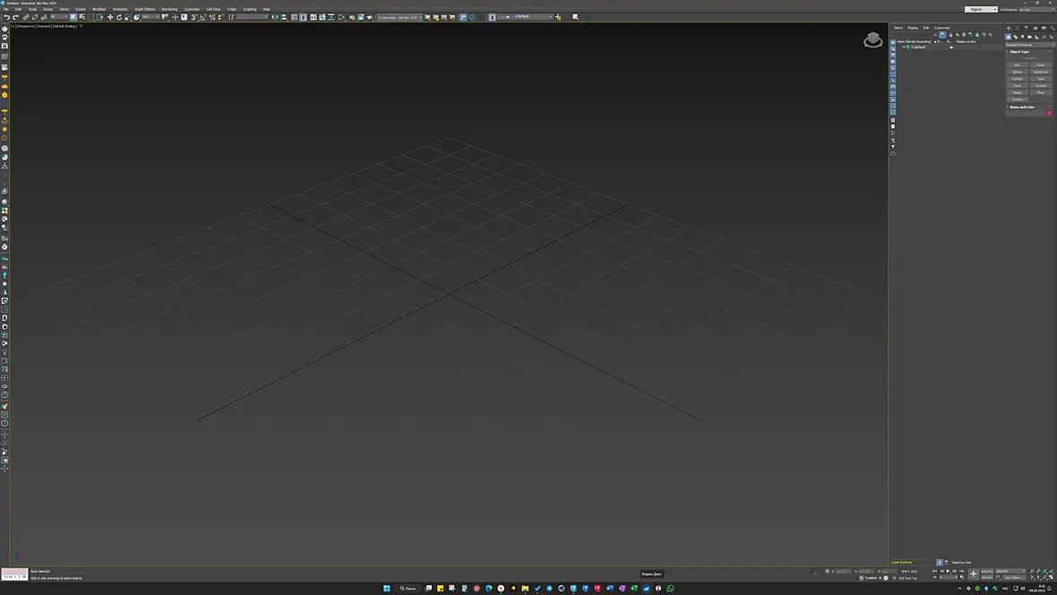This screenshot has width=1057, height=595.
Task: Select the Unlink Selection tool
Action: point(35,17)
